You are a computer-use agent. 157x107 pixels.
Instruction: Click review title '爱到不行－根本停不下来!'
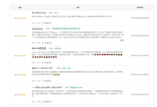42,68
